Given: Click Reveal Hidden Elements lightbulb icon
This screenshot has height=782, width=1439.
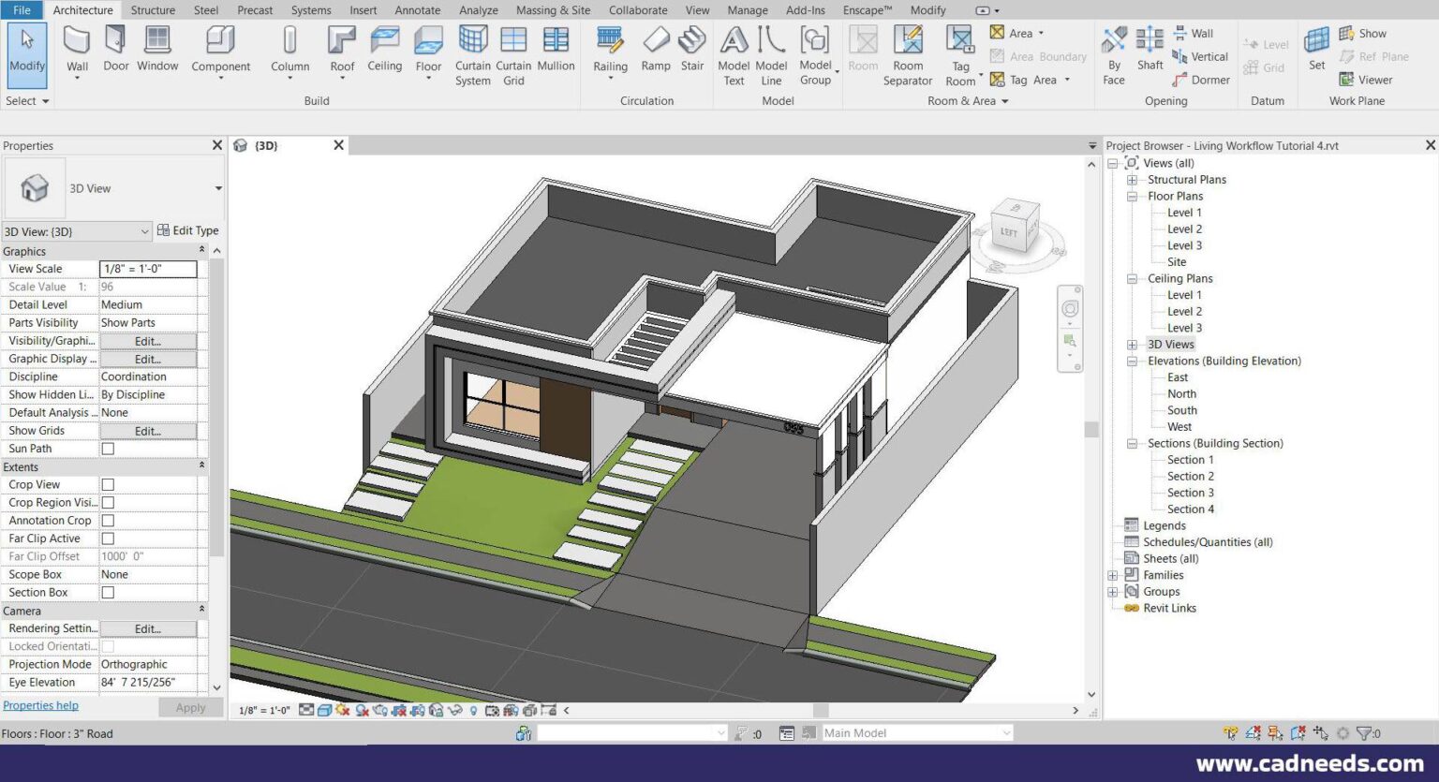Looking at the screenshot, I should 474,710.
